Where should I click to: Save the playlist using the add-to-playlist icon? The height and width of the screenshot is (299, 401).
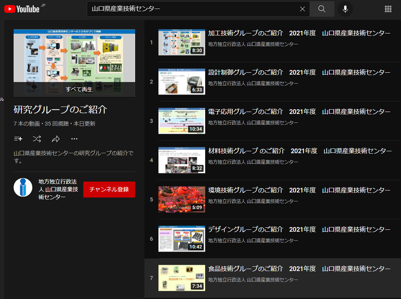click(18, 139)
